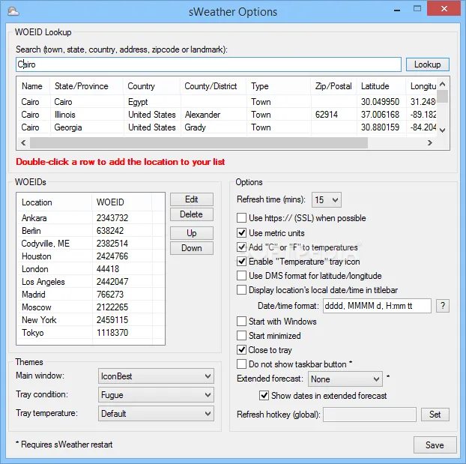Click the horizontal scrollbar thumb in results
466x464 pixels.
pyautogui.click(x=199, y=142)
